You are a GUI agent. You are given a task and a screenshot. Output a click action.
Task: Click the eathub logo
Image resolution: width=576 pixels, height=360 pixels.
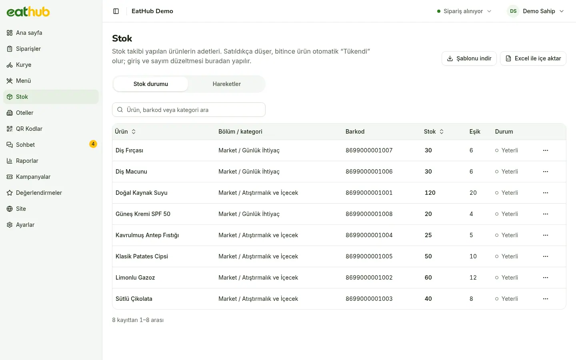[28, 12]
